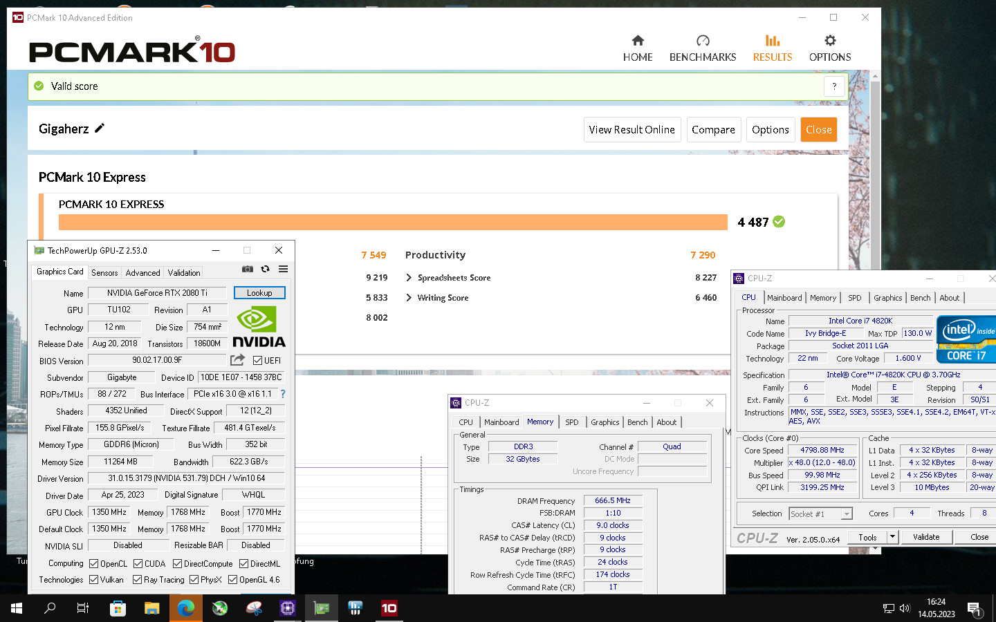Take GPU-Z screenshot with camera icon
996x622 pixels.
tap(248, 269)
